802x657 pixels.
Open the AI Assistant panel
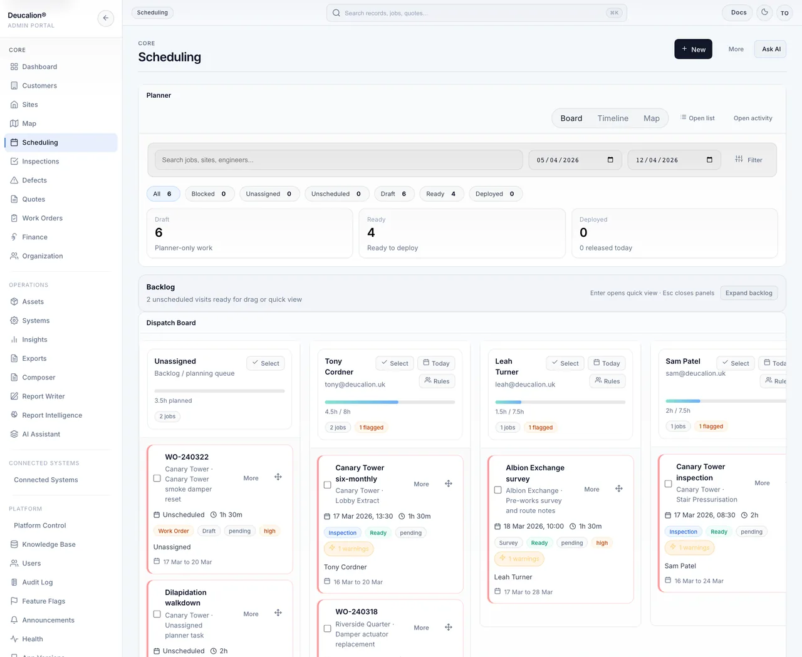tap(40, 433)
